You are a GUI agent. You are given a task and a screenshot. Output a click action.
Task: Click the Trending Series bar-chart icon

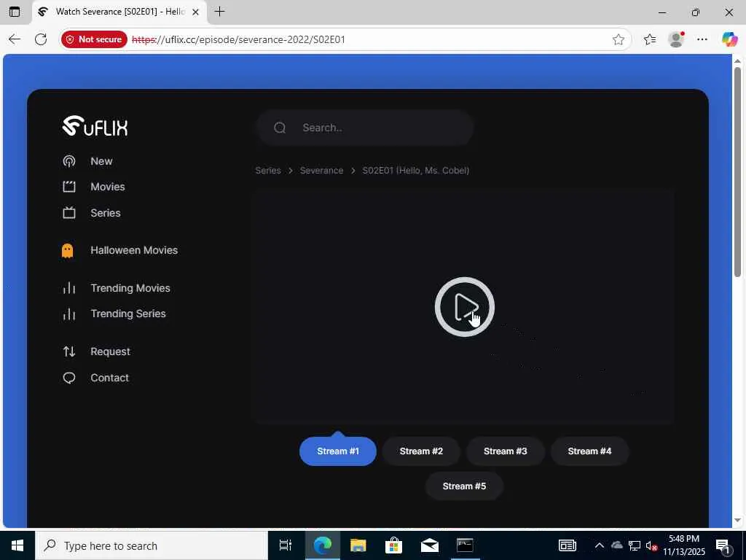tap(69, 314)
